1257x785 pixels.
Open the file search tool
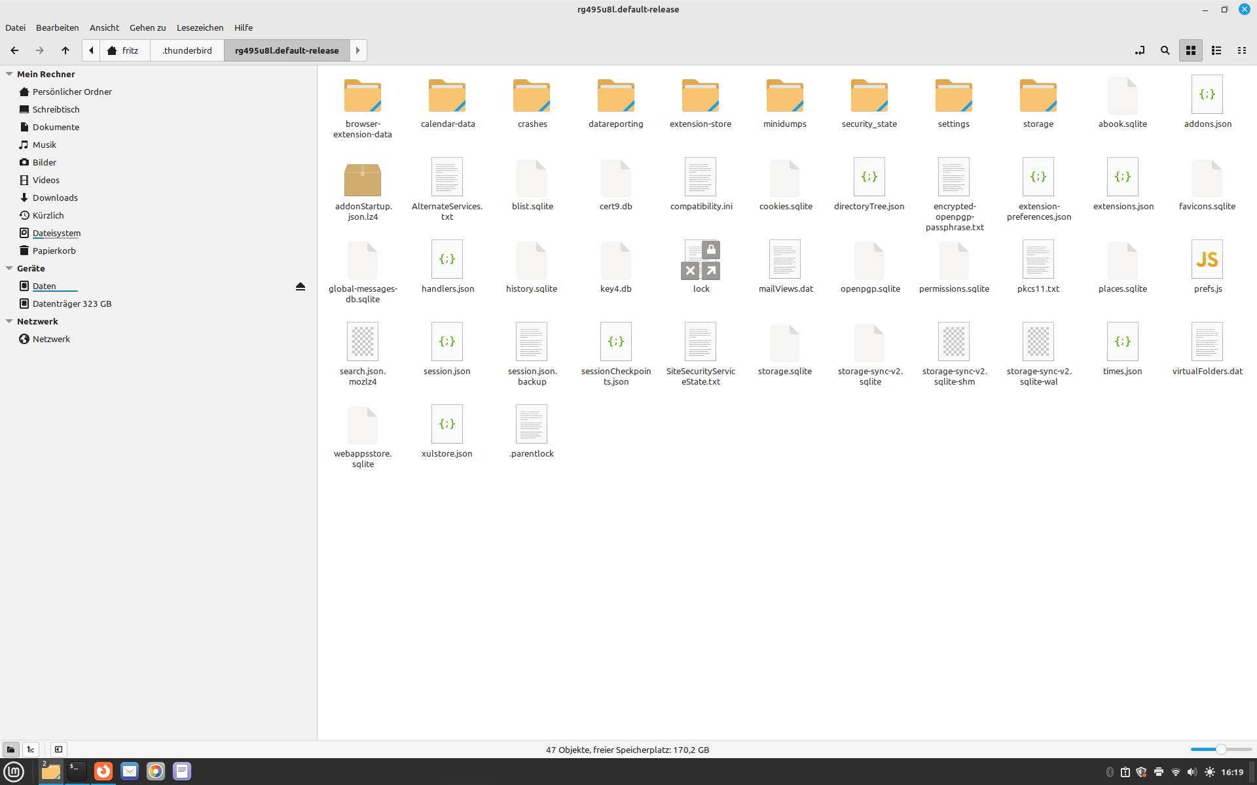click(x=1165, y=50)
